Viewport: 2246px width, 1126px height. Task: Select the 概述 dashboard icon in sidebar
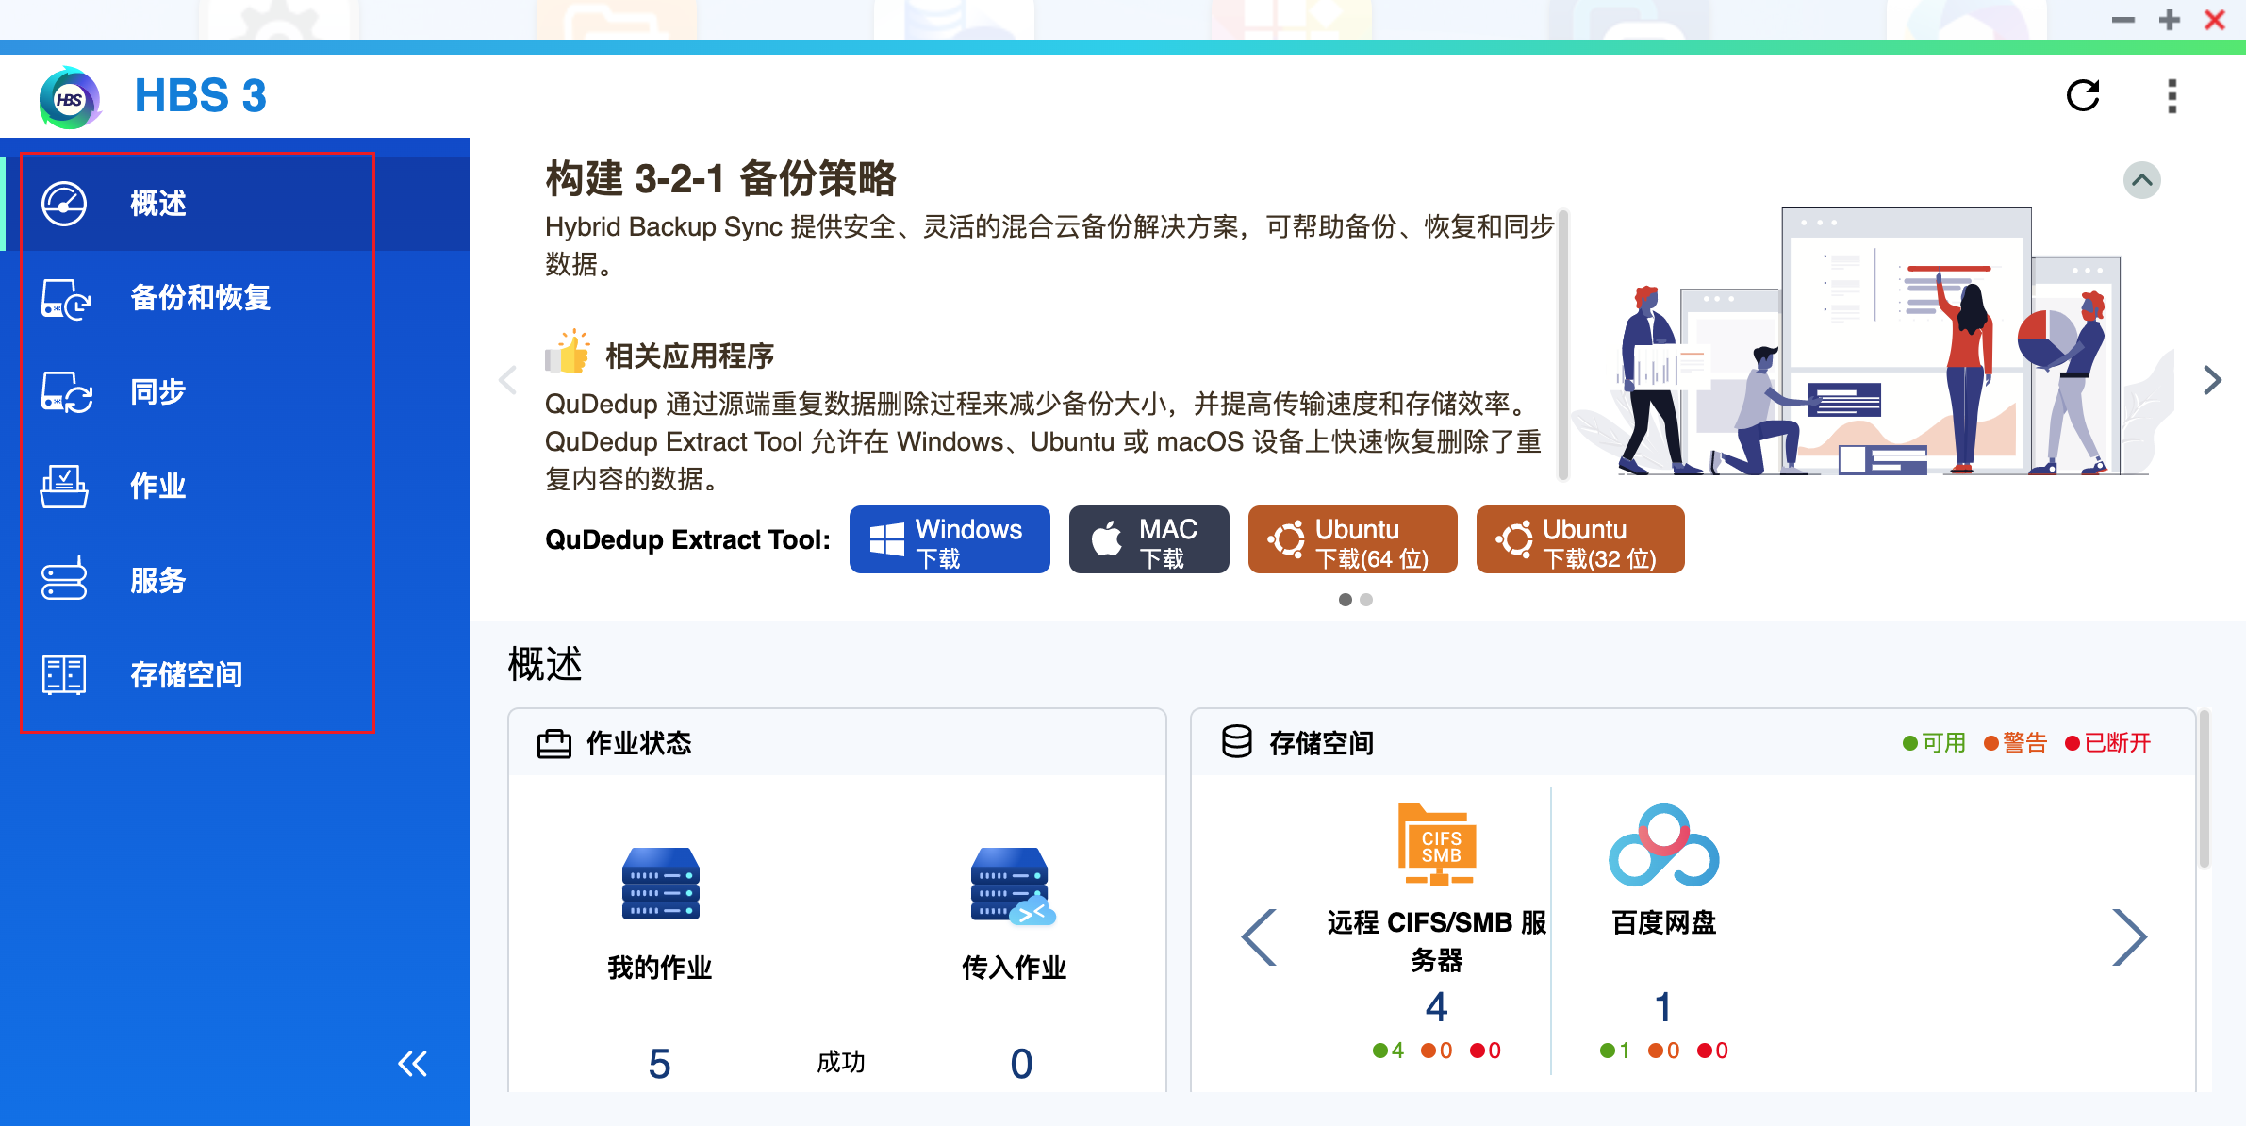tap(64, 203)
